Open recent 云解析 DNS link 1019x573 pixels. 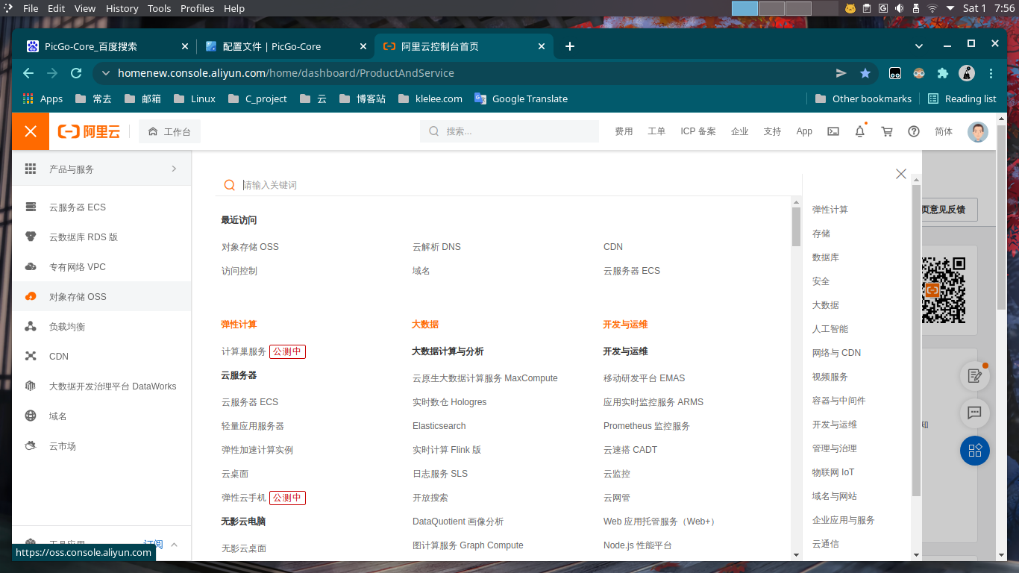click(x=436, y=247)
